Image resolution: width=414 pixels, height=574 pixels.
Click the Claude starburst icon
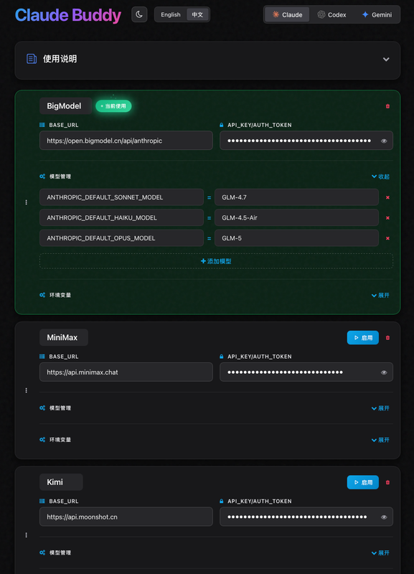pyautogui.click(x=276, y=14)
